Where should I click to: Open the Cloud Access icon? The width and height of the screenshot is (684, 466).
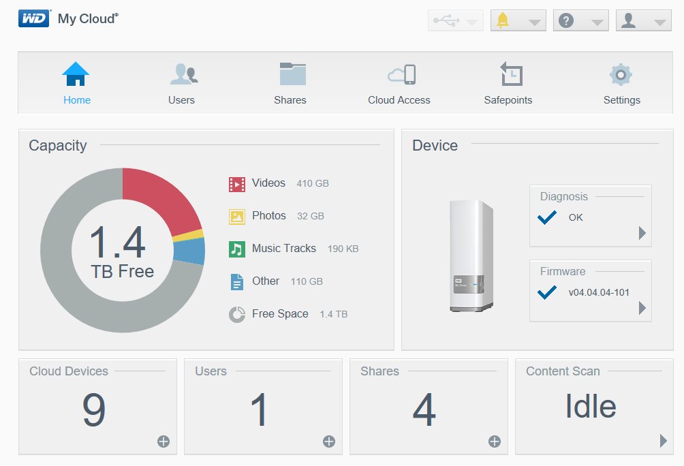point(401,74)
